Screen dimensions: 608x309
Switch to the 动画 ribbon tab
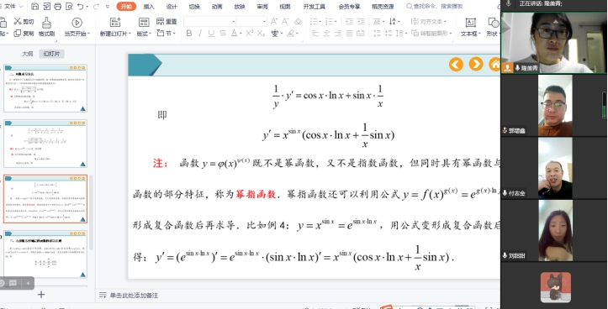click(217, 7)
